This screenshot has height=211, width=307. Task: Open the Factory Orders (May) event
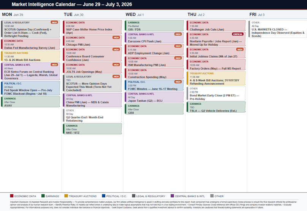click(x=216, y=65)
